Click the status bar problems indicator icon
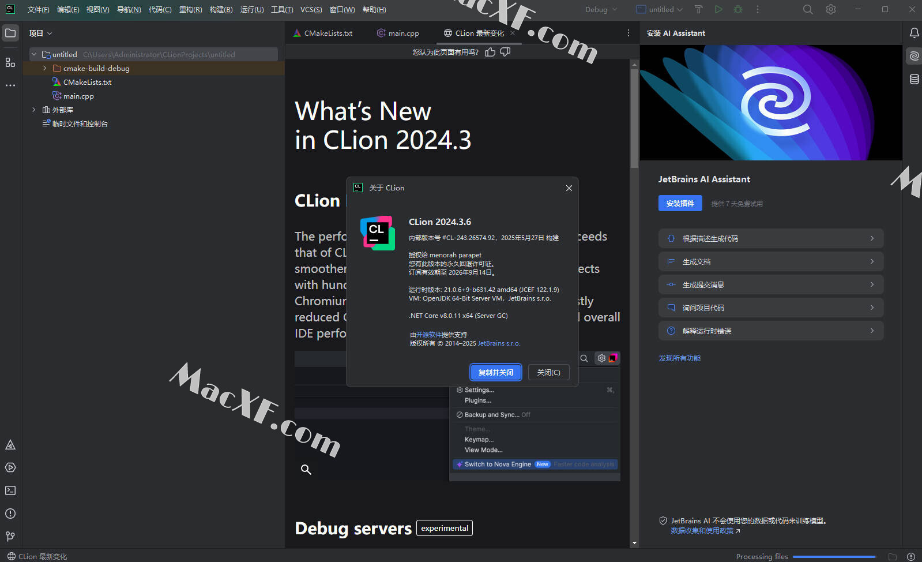The image size is (922, 562). 911,556
